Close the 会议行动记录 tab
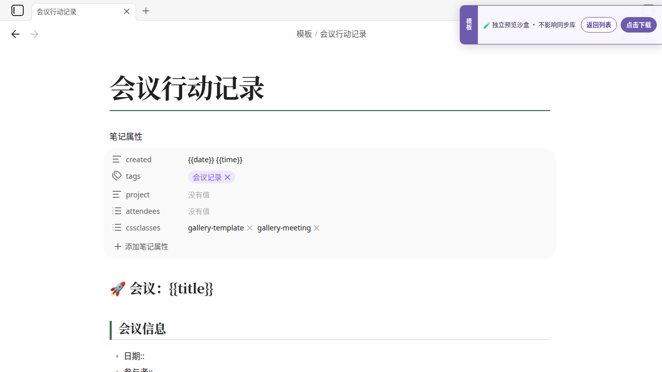This screenshot has height=372, width=662. pyautogui.click(x=127, y=11)
